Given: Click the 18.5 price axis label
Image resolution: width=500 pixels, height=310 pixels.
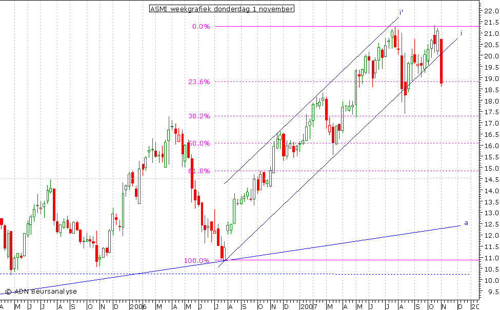Looking at the screenshot, I should pos(491,90).
